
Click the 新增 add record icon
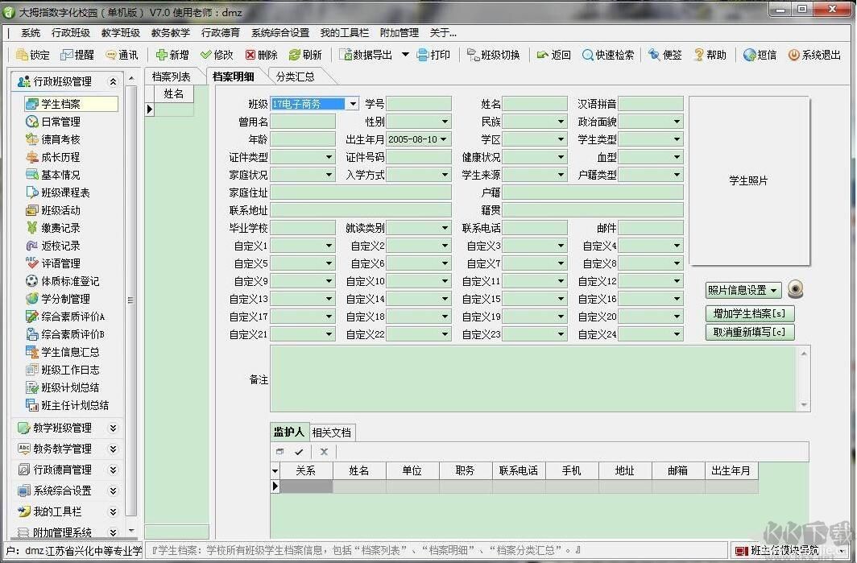161,55
